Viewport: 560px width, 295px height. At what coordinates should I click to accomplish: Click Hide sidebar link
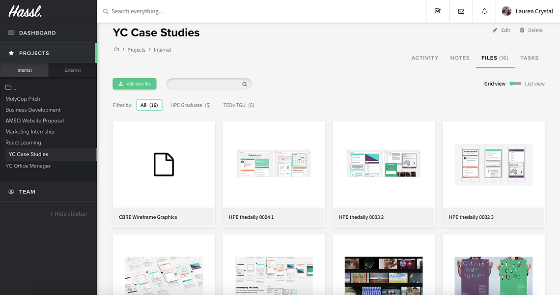(69, 214)
